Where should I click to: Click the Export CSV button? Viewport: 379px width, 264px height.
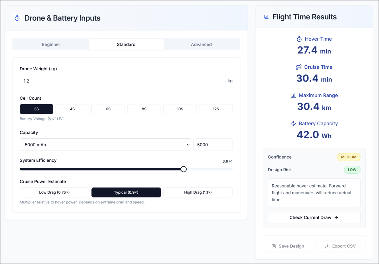pos(341,246)
